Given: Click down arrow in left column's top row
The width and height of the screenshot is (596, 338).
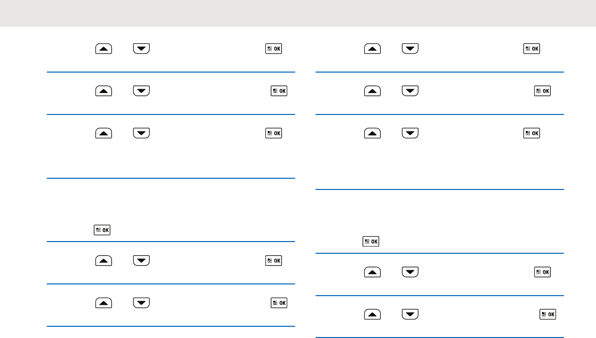Looking at the screenshot, I should point(141,49).
